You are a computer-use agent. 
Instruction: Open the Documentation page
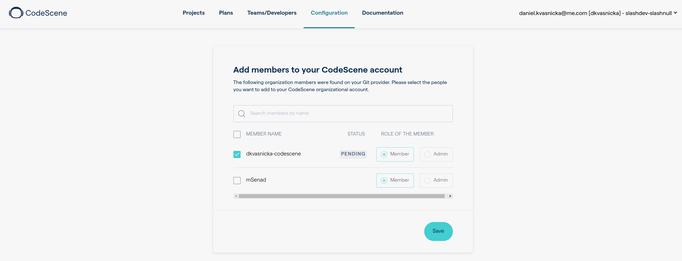tap(382, 13)
